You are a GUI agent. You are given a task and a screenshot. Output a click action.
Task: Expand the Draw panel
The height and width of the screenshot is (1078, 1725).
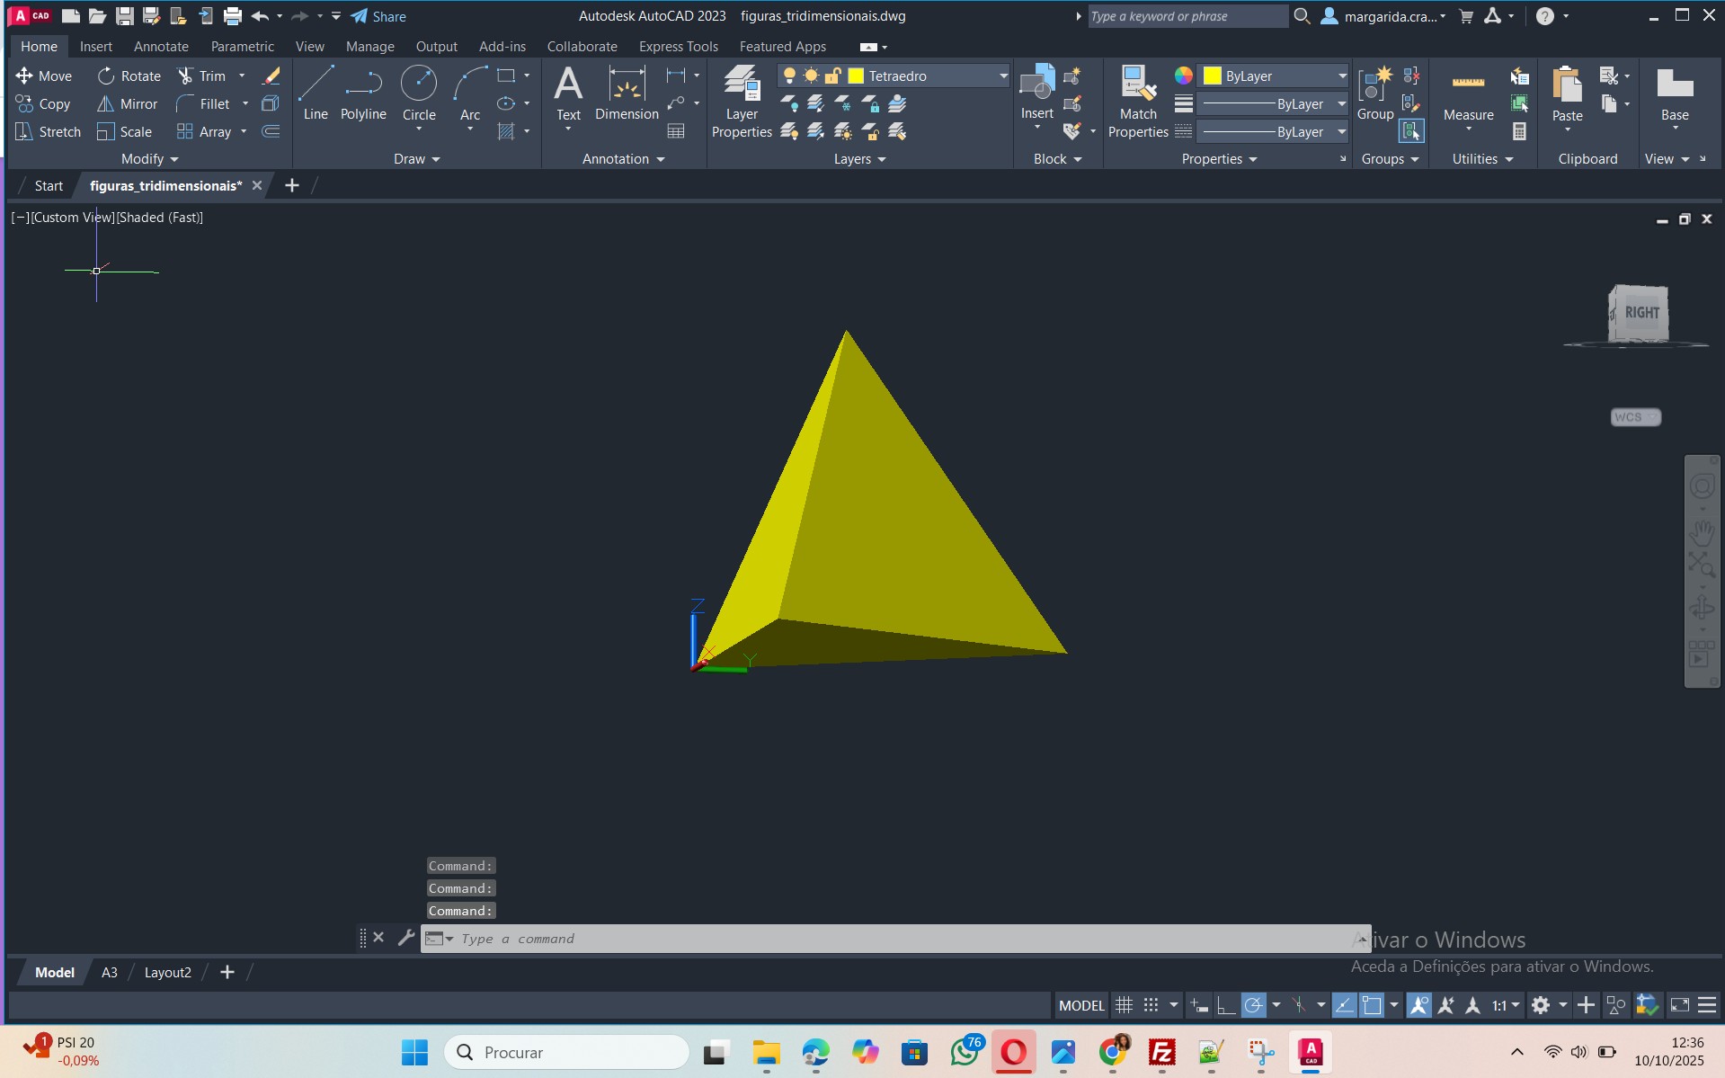[416, 159]
